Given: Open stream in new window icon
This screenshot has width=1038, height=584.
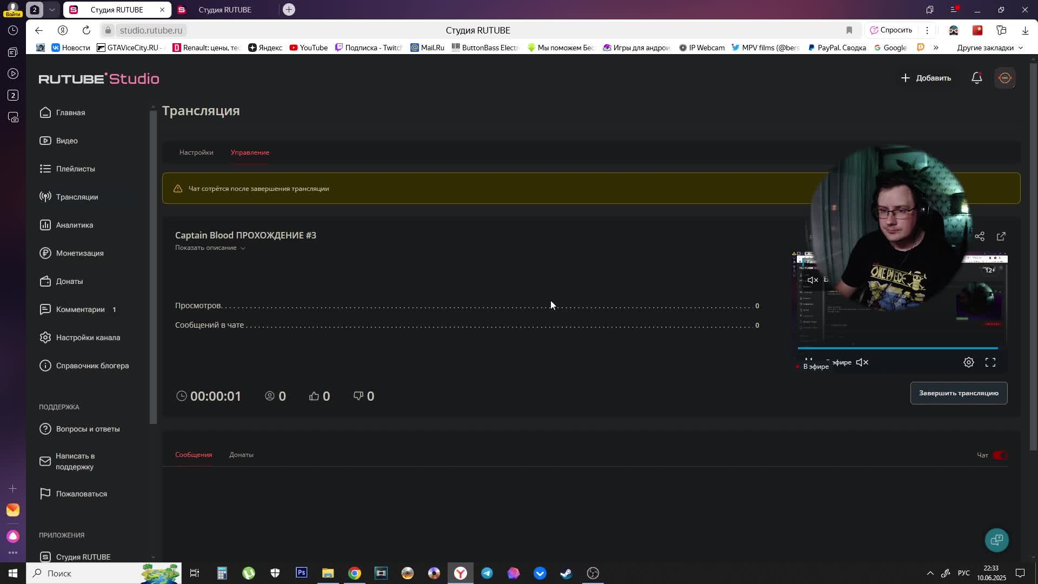Looking at the screenshot, I should tap(1001, 236).
